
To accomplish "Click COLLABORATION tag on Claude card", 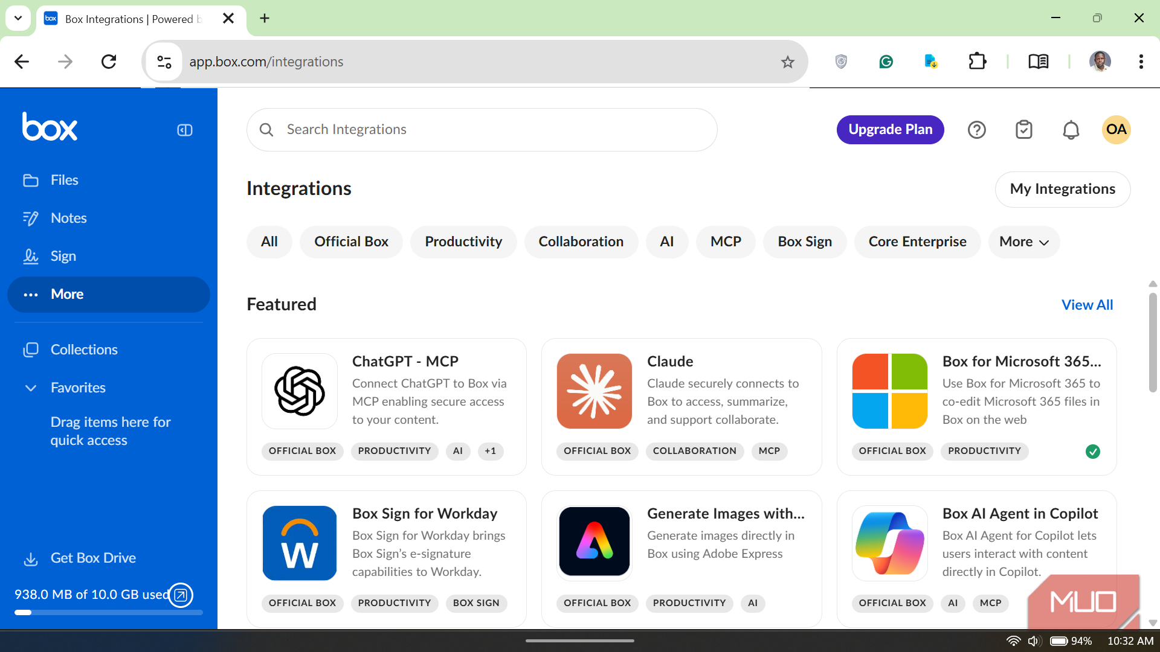I will click(x=694, y=451).
